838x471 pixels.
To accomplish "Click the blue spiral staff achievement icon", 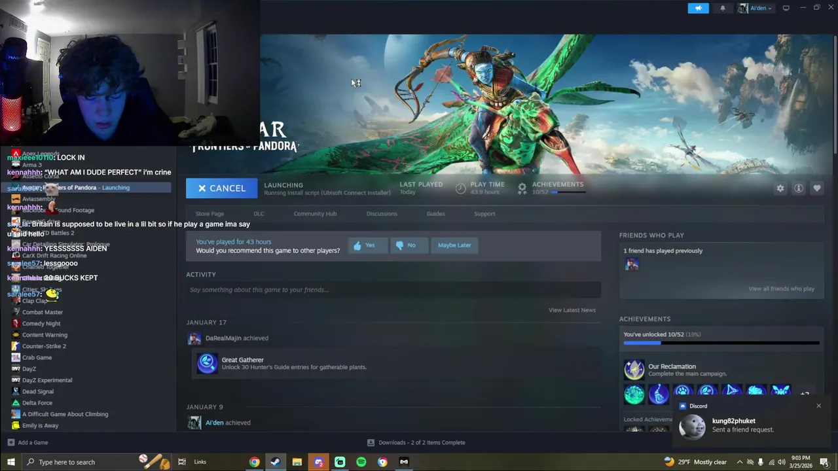I will 659,394.
